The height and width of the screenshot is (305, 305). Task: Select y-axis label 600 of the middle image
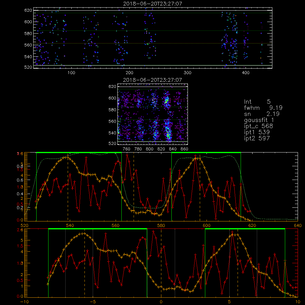113,98
